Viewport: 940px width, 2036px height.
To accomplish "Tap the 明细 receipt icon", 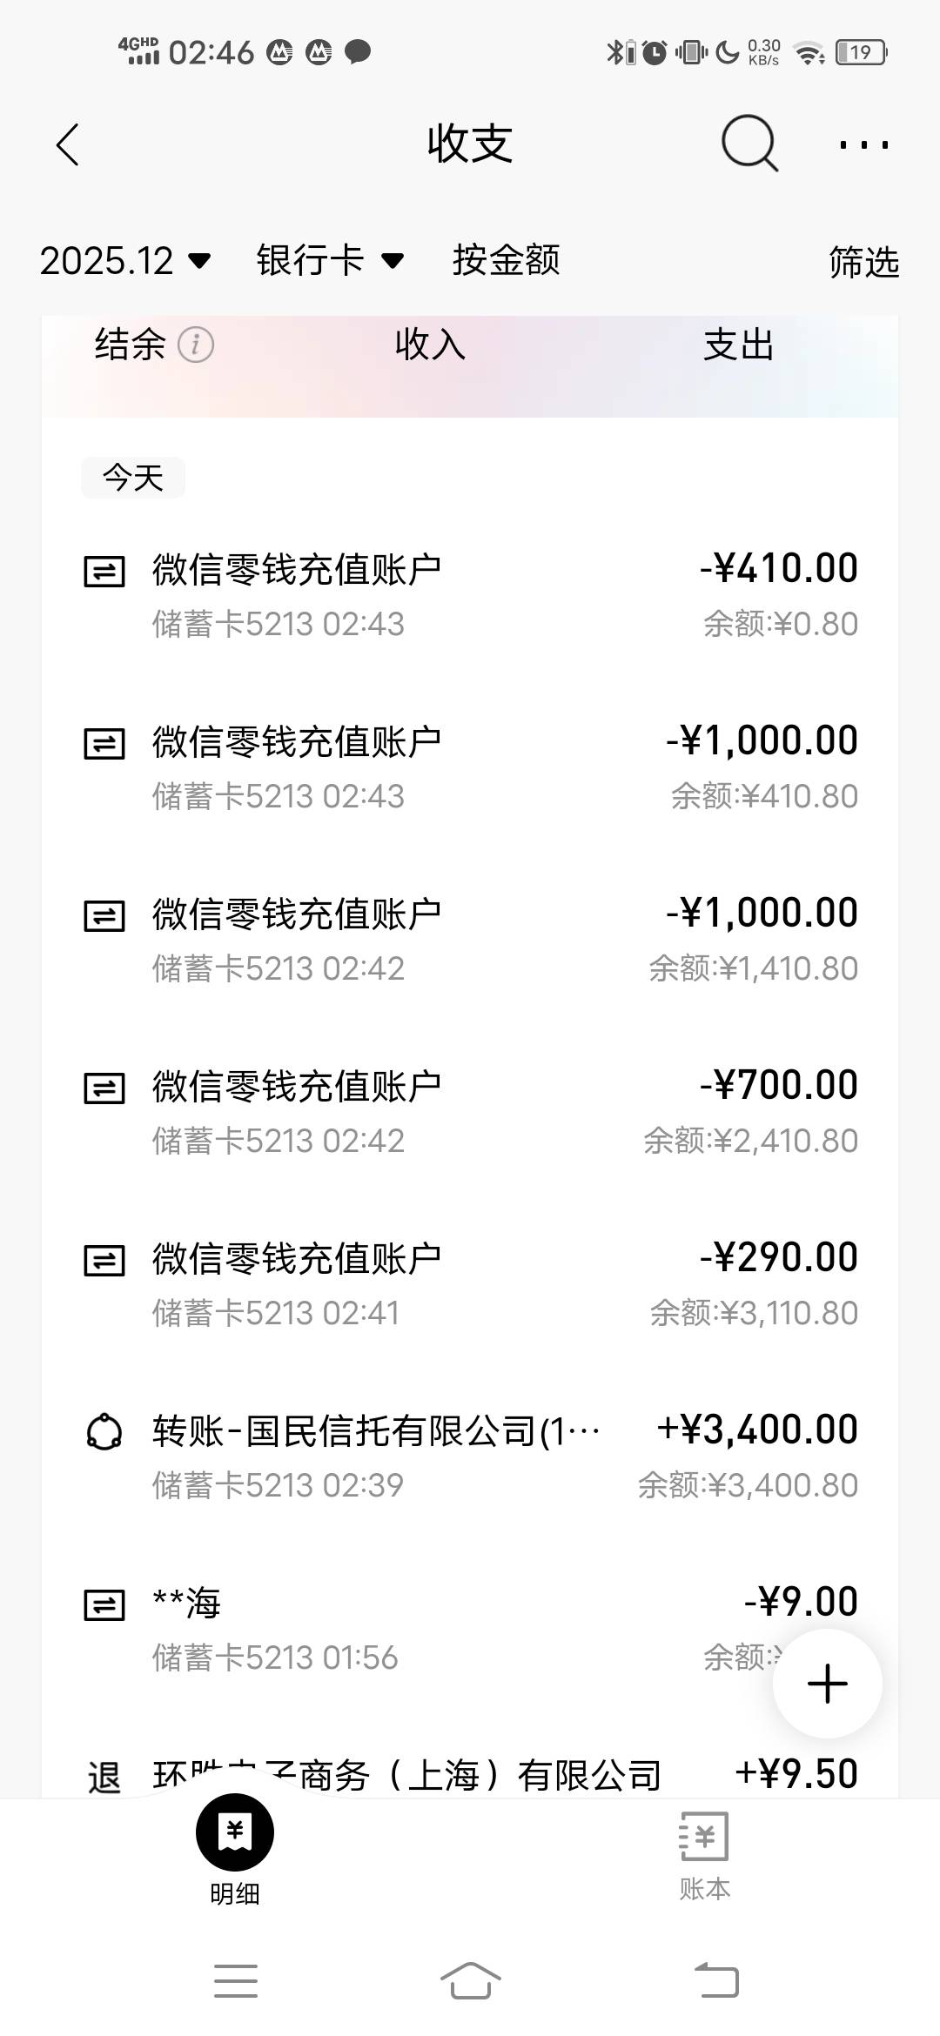I will (235, 1832).
